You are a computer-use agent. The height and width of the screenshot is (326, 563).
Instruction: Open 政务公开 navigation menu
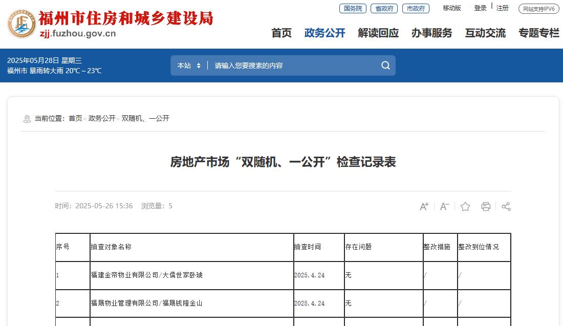pos(324,33)
